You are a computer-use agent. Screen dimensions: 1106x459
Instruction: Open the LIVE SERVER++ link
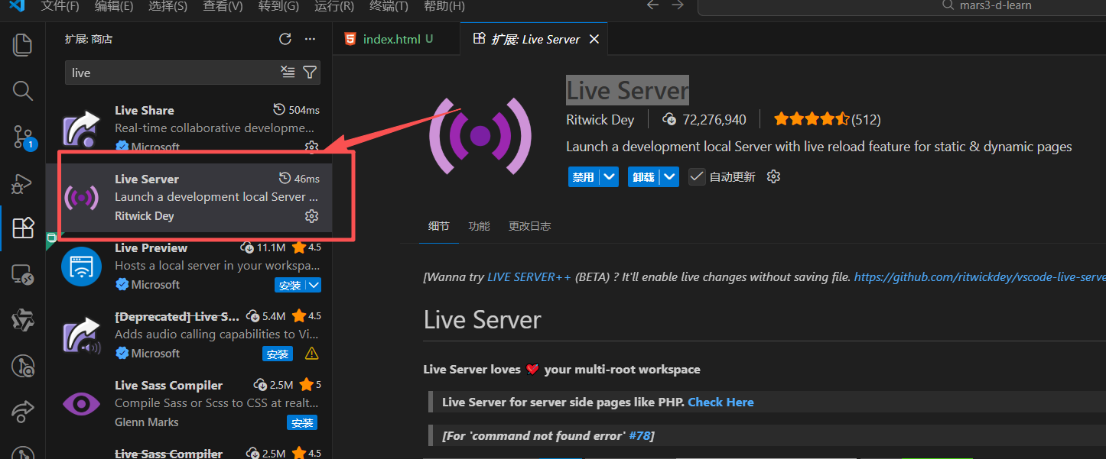coord(529,277)
